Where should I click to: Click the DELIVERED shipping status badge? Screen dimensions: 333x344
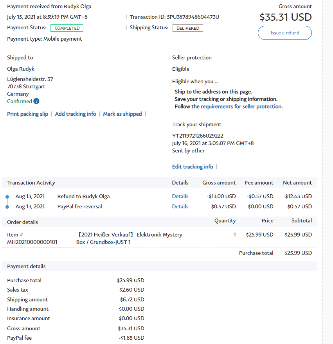[x=187, y=28]
